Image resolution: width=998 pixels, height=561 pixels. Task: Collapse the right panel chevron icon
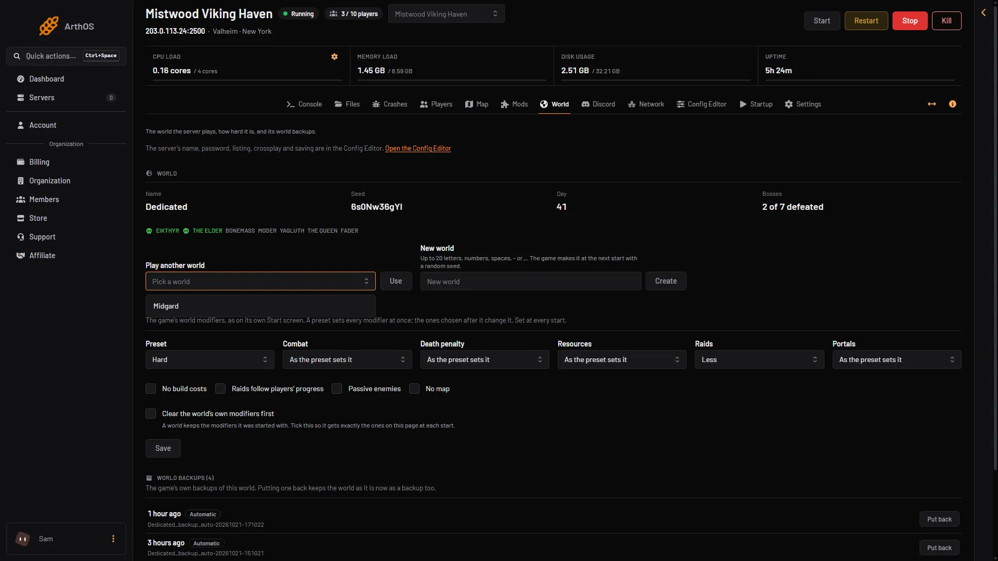(983, 12)
